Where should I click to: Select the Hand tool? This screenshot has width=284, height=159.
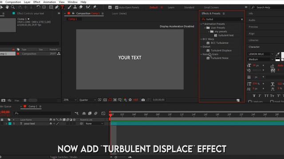tap(7, 7)
